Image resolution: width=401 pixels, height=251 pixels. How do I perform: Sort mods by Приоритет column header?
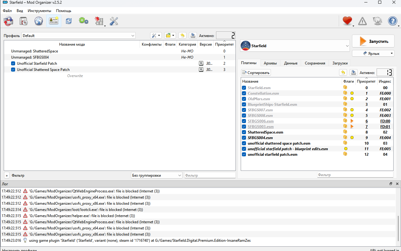coord(224,44)
